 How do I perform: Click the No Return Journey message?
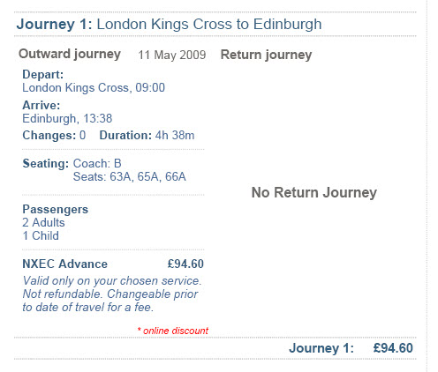point(314,193)
